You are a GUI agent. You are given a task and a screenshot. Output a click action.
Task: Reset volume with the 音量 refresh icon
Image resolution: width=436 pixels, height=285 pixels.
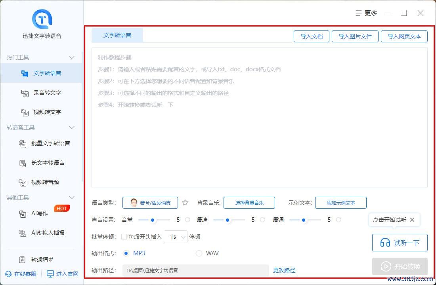pyautogui.click(x=187, y=220)
